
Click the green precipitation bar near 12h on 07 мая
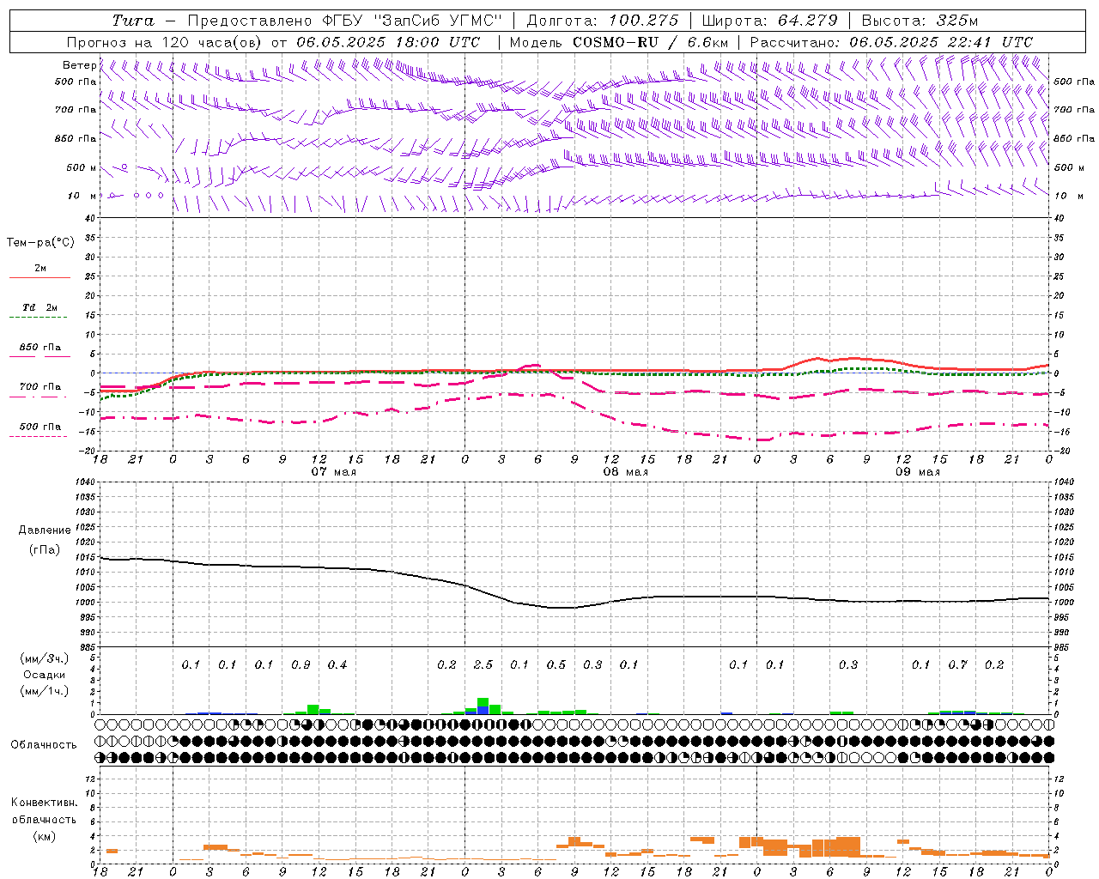[x=313, y=710]
